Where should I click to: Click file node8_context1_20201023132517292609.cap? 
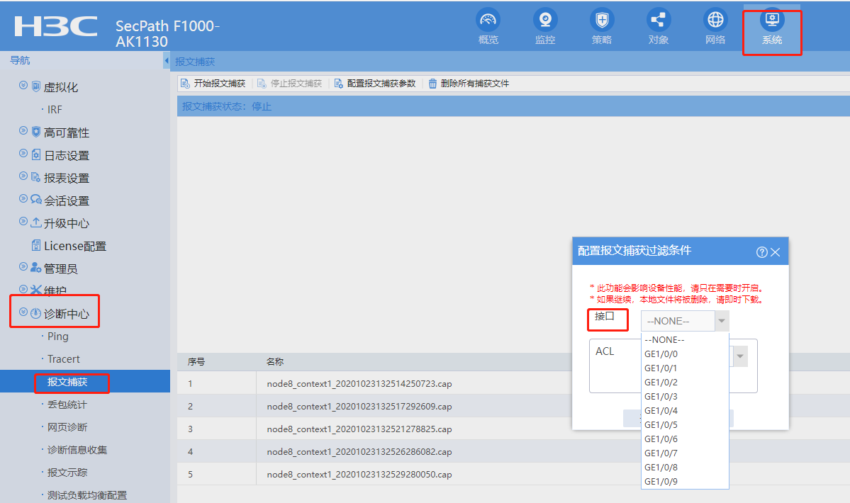click(x=359, y=407)
